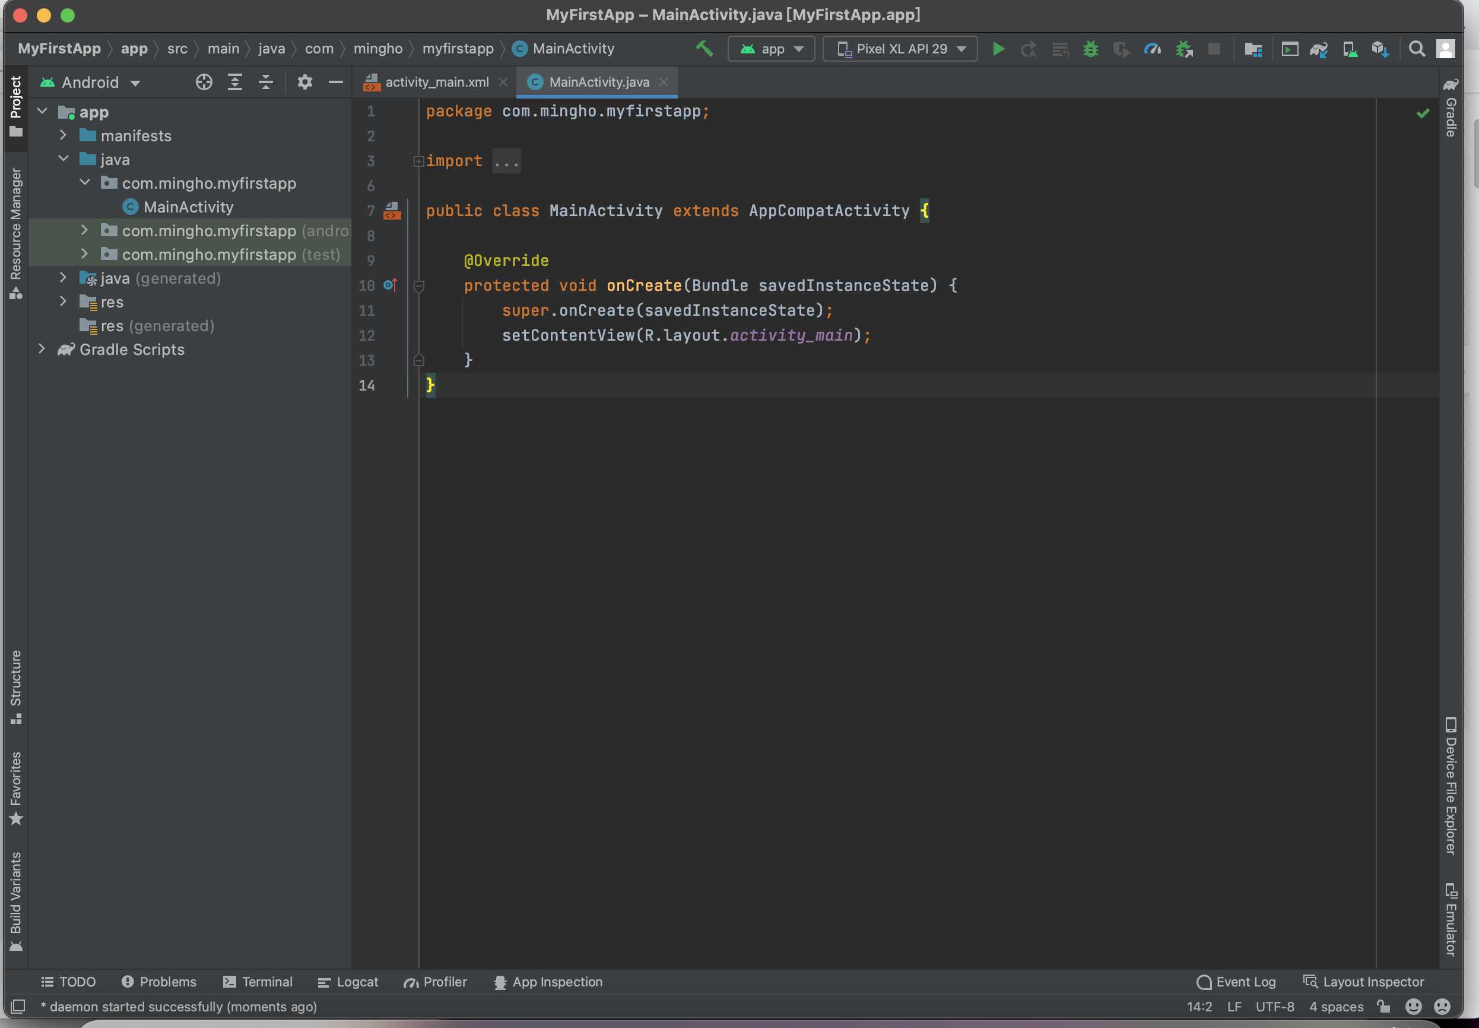The width and height of the screenshot is (1479, 1028).
Task: Click green checkmark inspection indicator
Action: (x=1423, y=113)
